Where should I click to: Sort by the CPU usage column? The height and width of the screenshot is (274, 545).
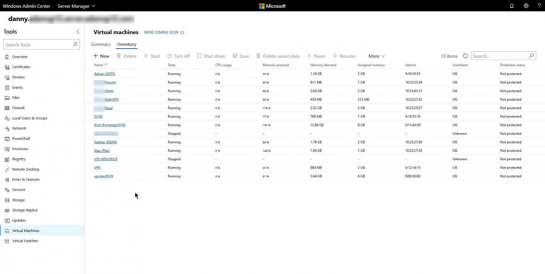[x=223, y=65]
